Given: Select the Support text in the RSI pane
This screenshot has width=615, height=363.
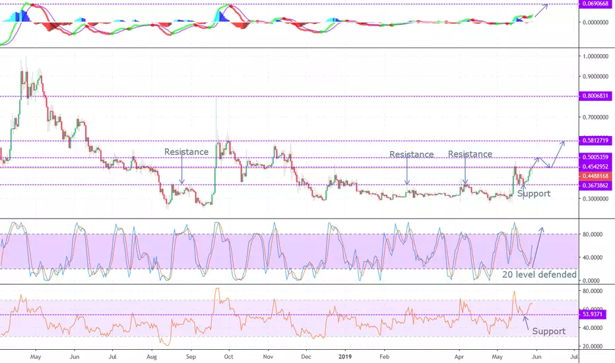Looking at the screenshot, I should click(549, 331).
